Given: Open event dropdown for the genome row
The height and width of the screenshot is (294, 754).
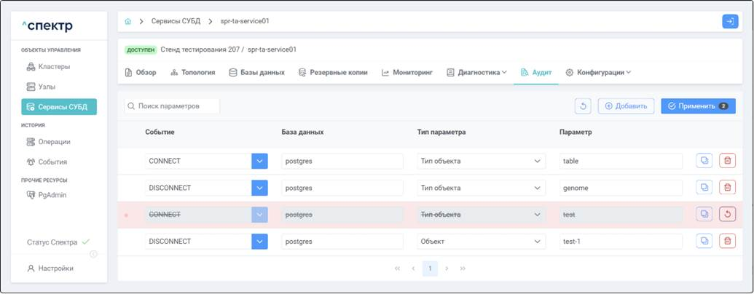Looking at the screenshot, I should click(x=259, y=188).
